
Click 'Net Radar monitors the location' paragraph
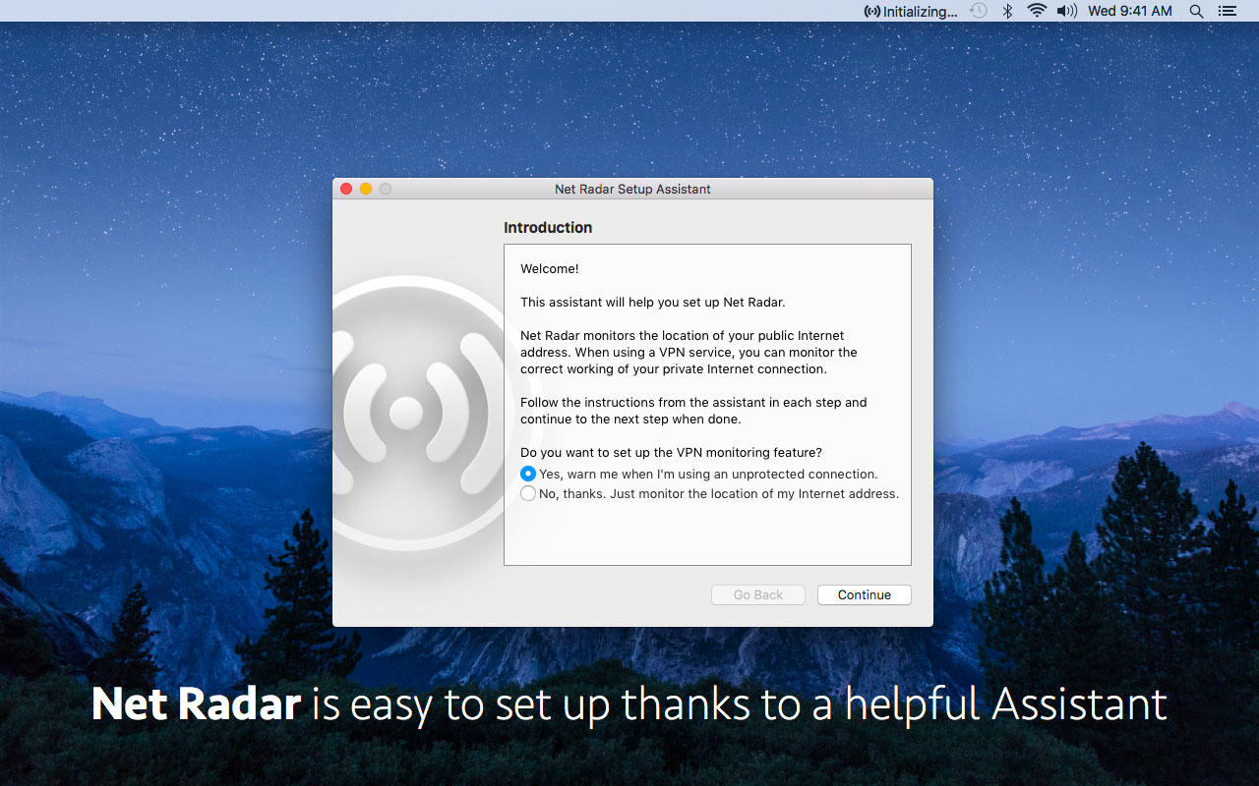click(x=689, y=352)
